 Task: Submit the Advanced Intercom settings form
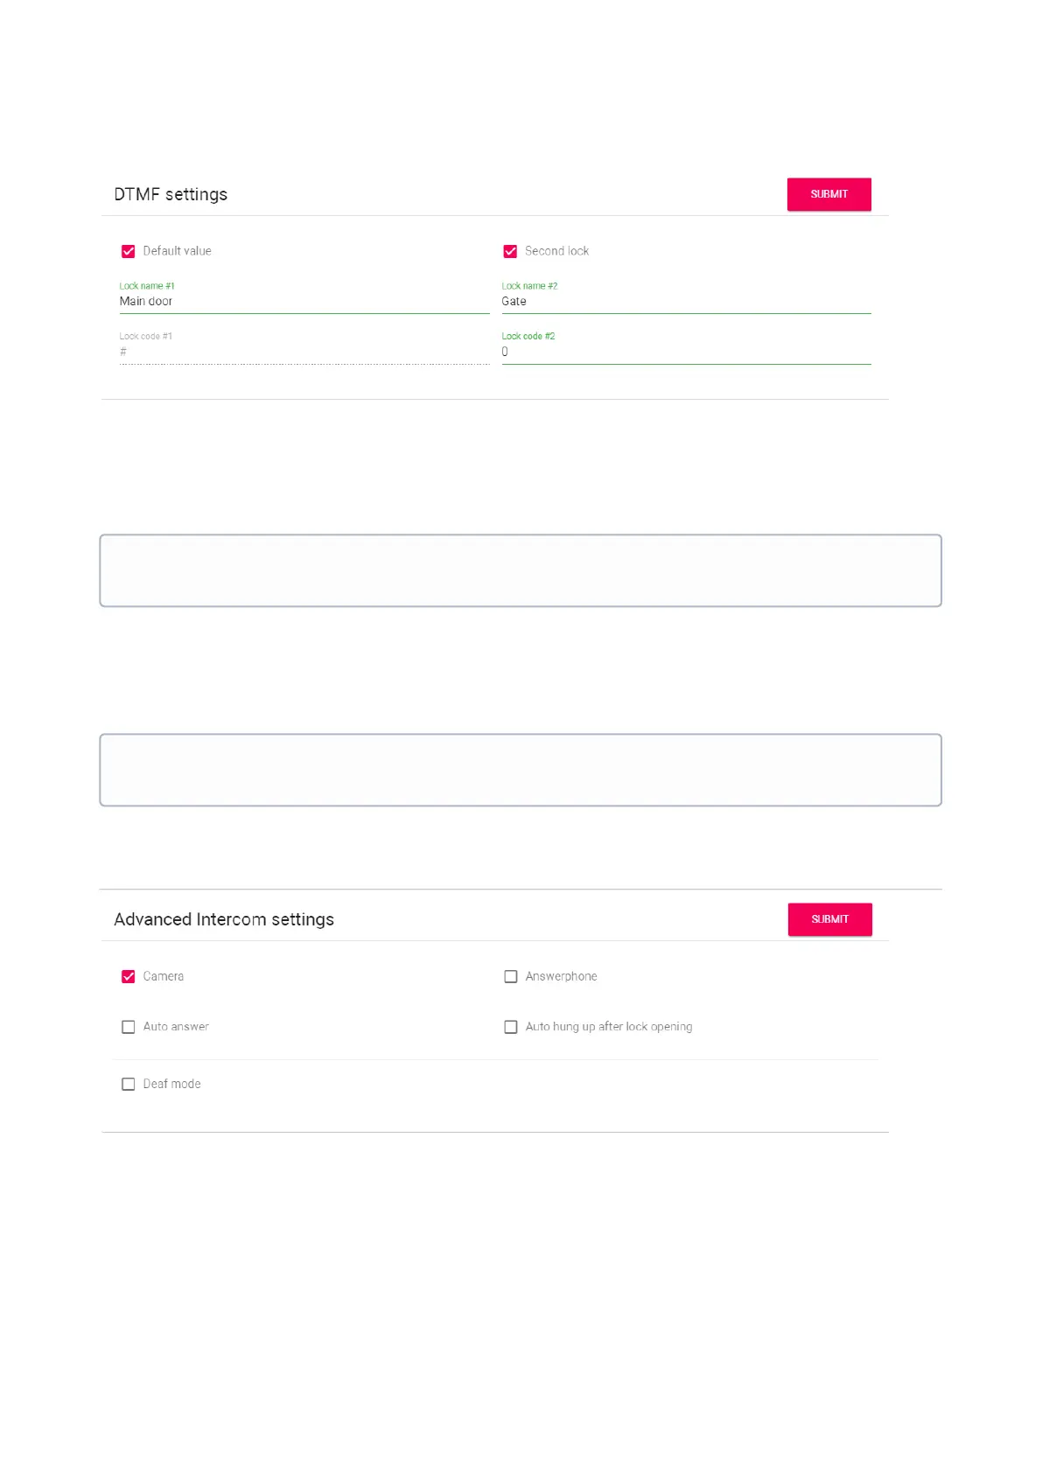[829, 919]
